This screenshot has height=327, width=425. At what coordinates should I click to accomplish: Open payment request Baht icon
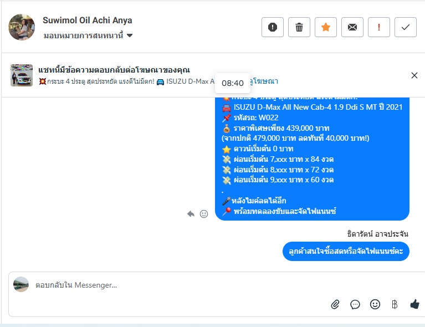395,304
